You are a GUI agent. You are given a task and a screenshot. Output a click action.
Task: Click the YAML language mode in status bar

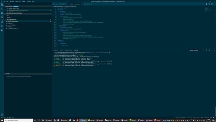(202, 118)
